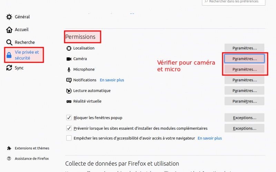
Task: Click the Accueil home icon
Action: tap(9, 30)
